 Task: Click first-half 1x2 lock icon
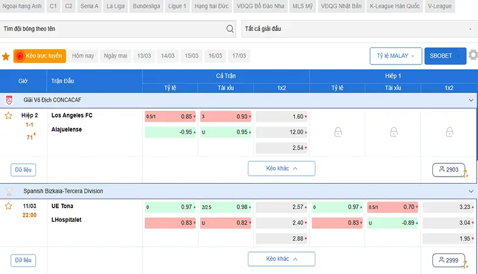coord(449,132)
